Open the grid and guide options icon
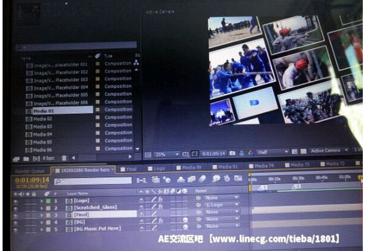 click(x=185, y=154)
